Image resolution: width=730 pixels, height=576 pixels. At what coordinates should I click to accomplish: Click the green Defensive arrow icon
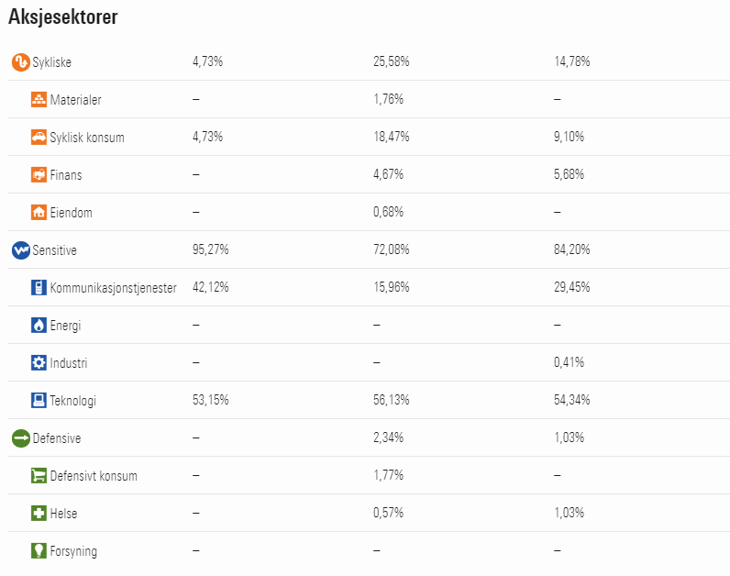click(x=20, y=438)
